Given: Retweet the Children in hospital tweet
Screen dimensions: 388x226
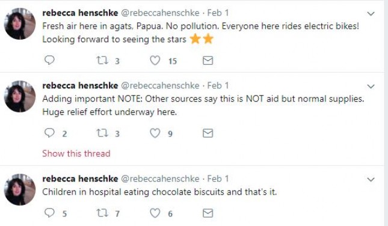Looking at the screenshot, I should pos(102,213).
